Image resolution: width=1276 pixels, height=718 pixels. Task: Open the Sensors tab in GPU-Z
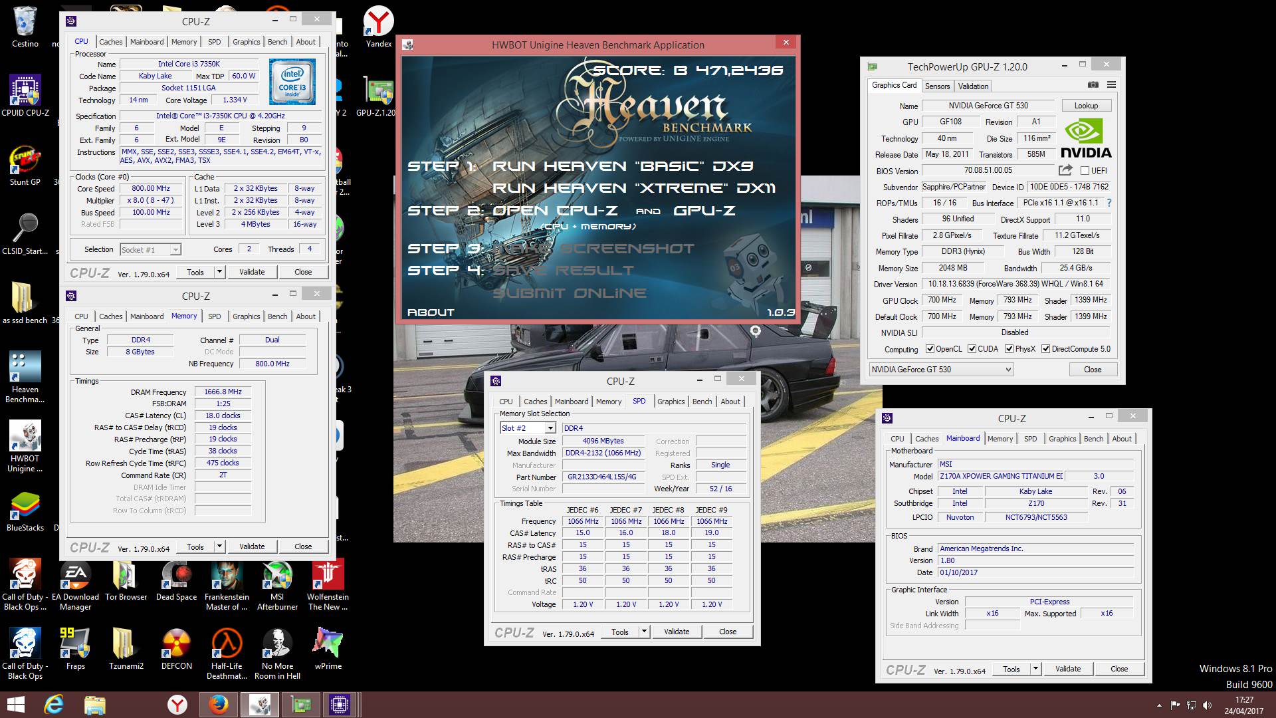937,86
